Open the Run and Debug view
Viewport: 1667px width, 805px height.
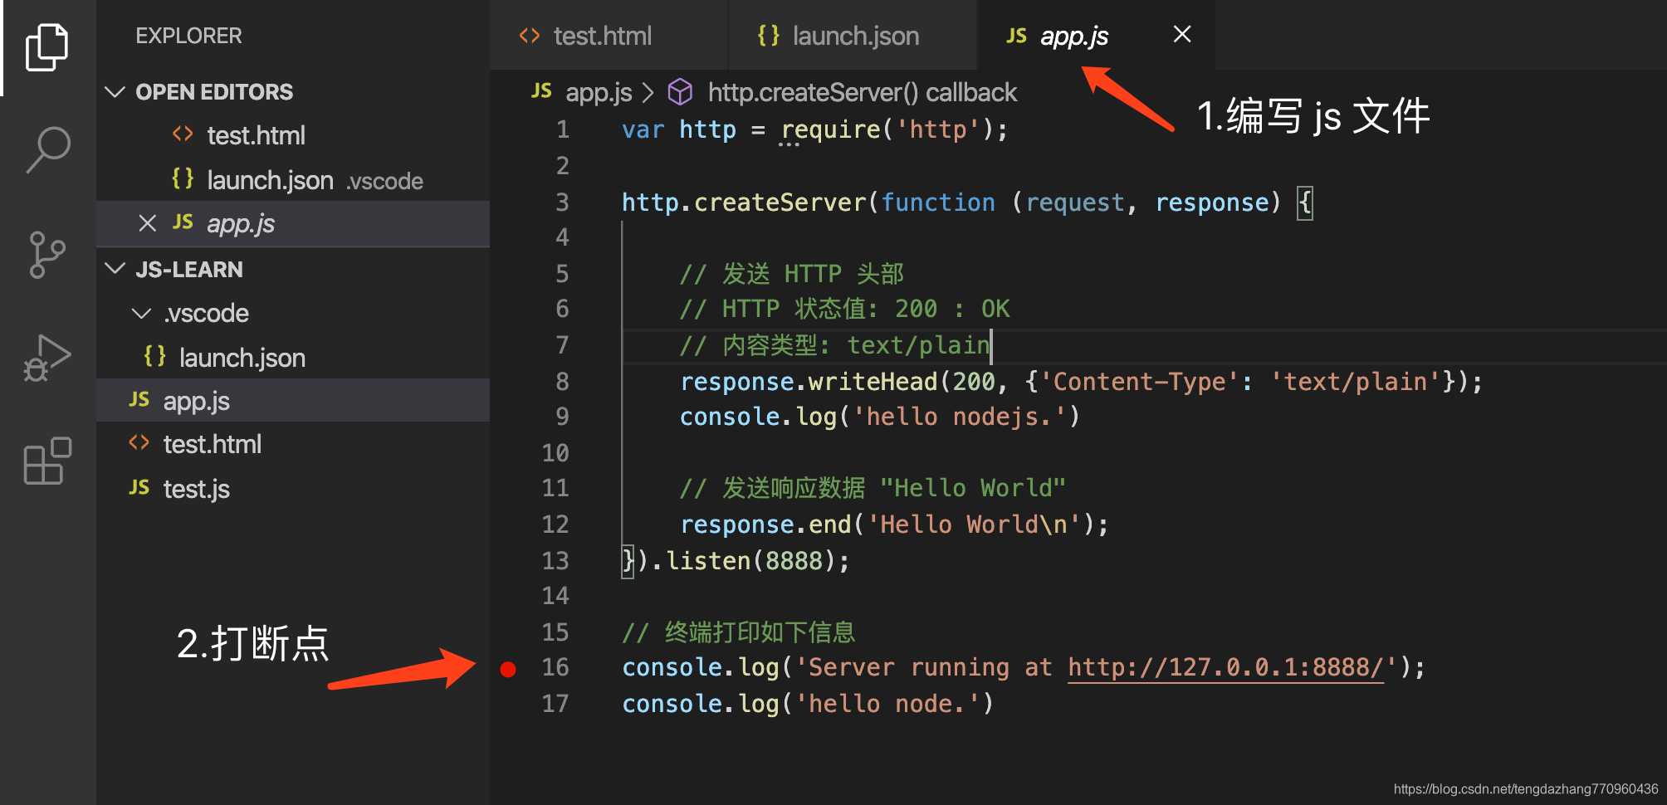(47, 358)
